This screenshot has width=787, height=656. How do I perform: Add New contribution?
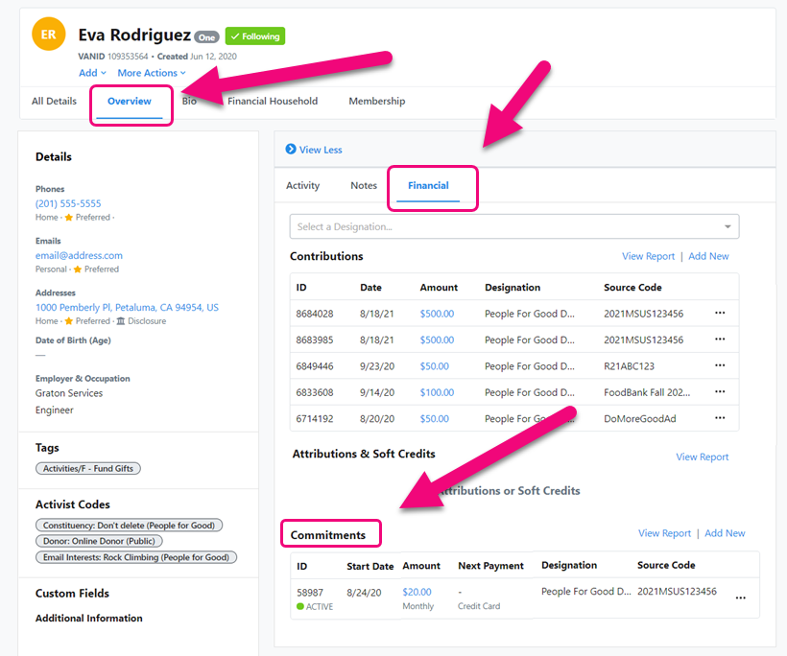coord(708,256)
